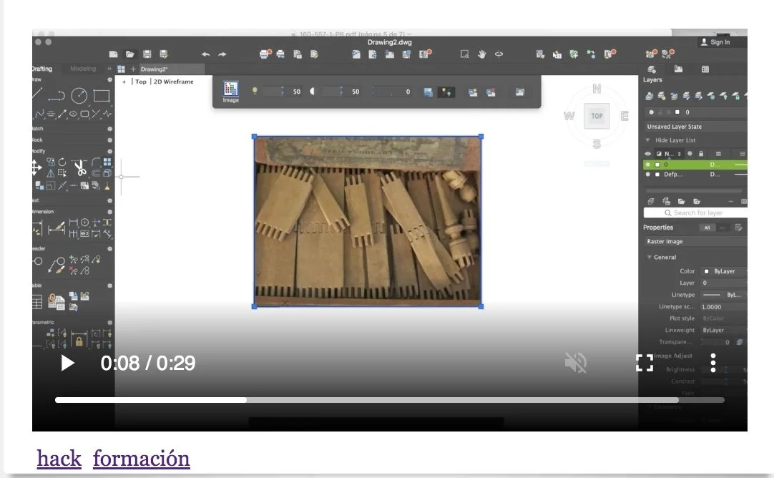Screen dimensions: 774x478
Task: Click the Sign In button
Action: (x=715, y=42)
